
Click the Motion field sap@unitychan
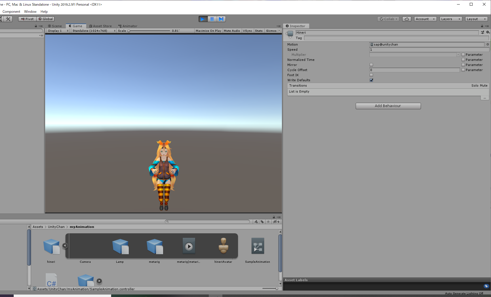[427, 44]
